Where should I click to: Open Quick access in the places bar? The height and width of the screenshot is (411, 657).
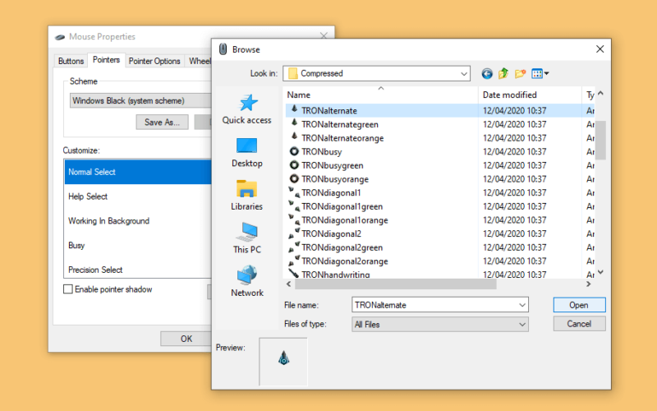[x=247, y=109]
